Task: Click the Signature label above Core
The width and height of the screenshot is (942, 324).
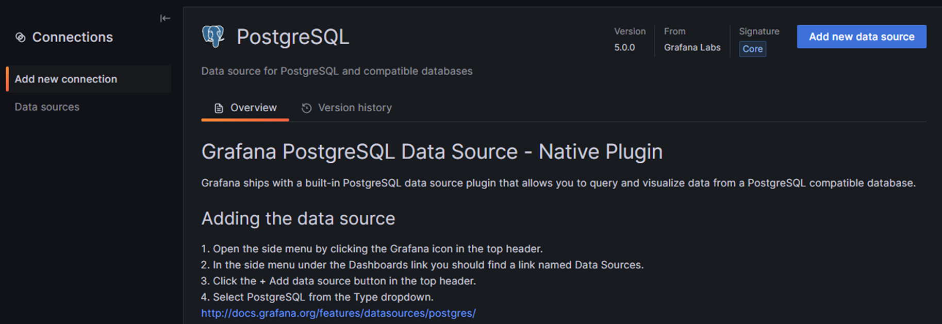Action: tap(759, 31)
